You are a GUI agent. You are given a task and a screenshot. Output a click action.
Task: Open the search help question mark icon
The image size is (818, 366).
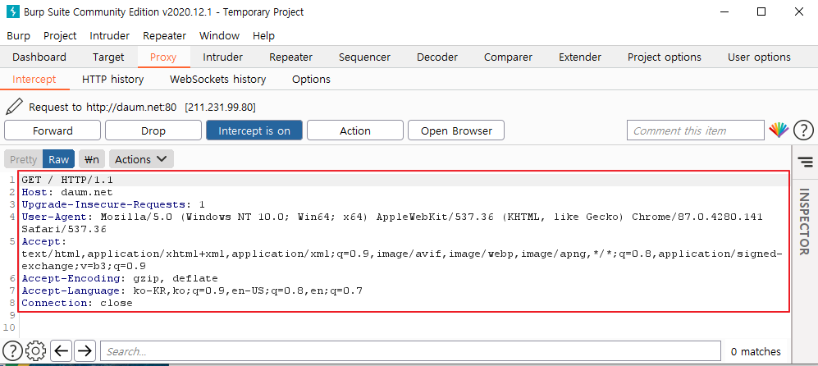(12, 351)
